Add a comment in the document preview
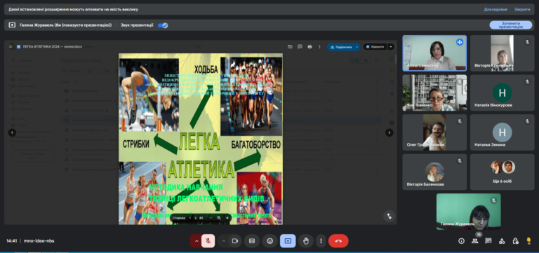539x253 pixels. (300, 47)
